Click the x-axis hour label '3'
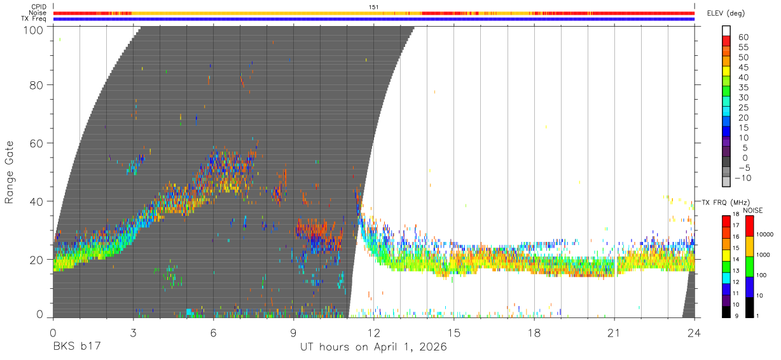Viewport: 781px width, 360px height. 134,333
